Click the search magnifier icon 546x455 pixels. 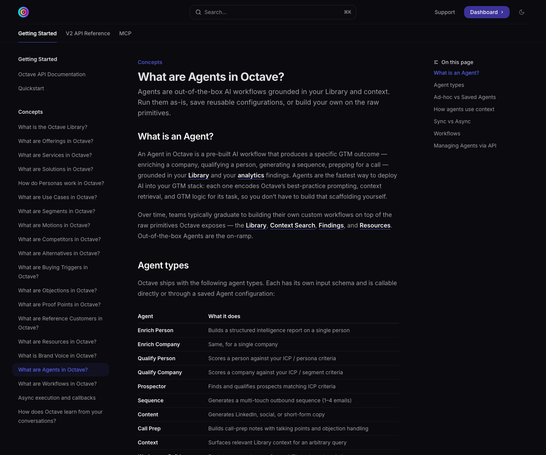pyautogui.click(x=198, y=12)
